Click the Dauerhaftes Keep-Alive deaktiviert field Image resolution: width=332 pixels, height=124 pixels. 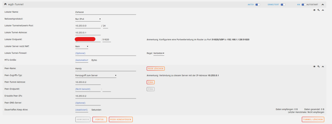pyautogui.click(x=82, y=110)
